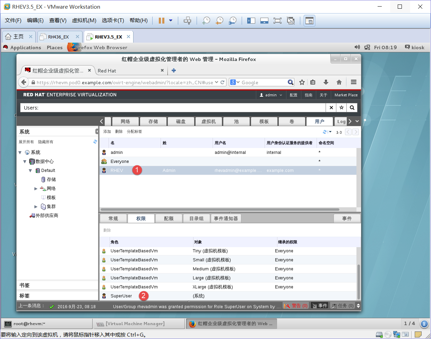Image resolution: width=431 pixels, height=339 pixels.
Task: Close the RHEV3.5_EX VMware tab
Action: pyautogui.click(x=129, y=37)
